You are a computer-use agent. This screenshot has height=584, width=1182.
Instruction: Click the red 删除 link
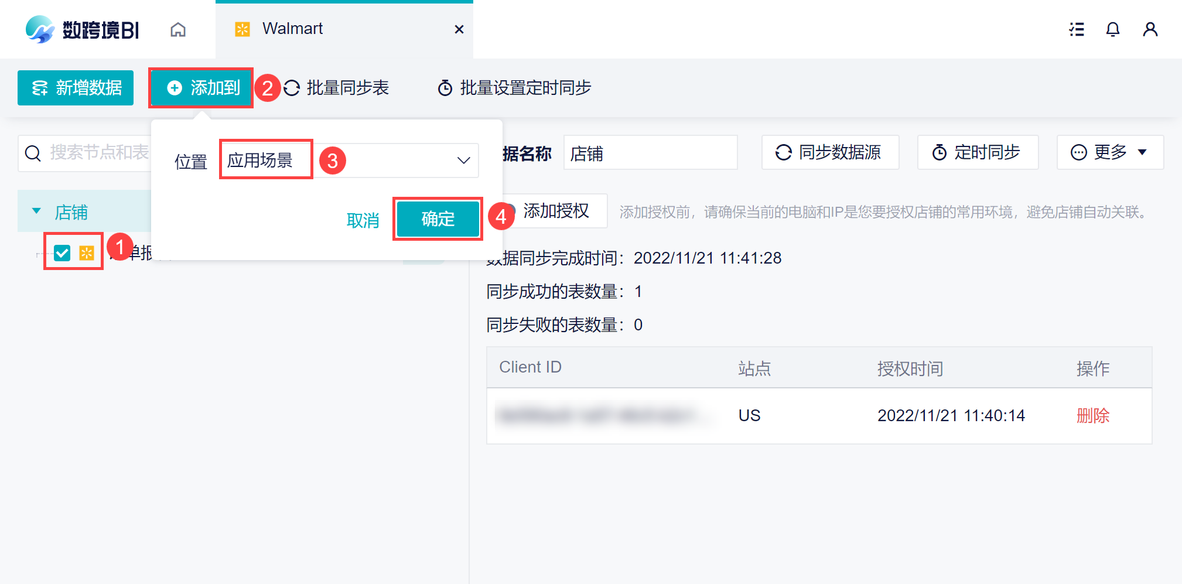1093,415
